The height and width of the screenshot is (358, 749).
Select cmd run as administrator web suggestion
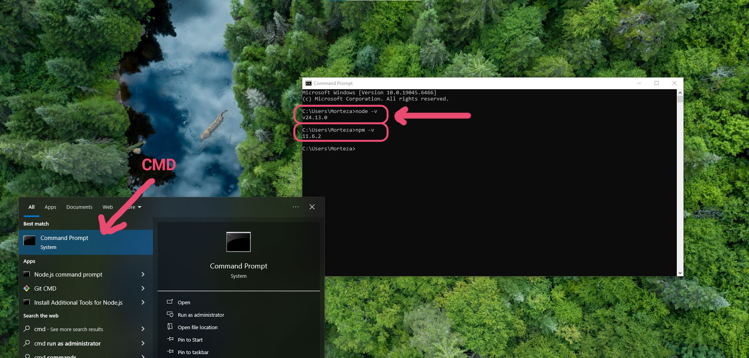pyautogui.click(x=86, y=343)
